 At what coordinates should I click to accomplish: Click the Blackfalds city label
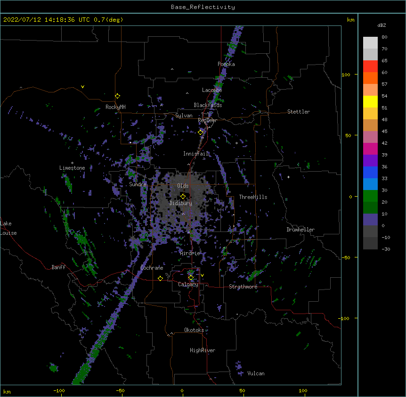point(208,105)
